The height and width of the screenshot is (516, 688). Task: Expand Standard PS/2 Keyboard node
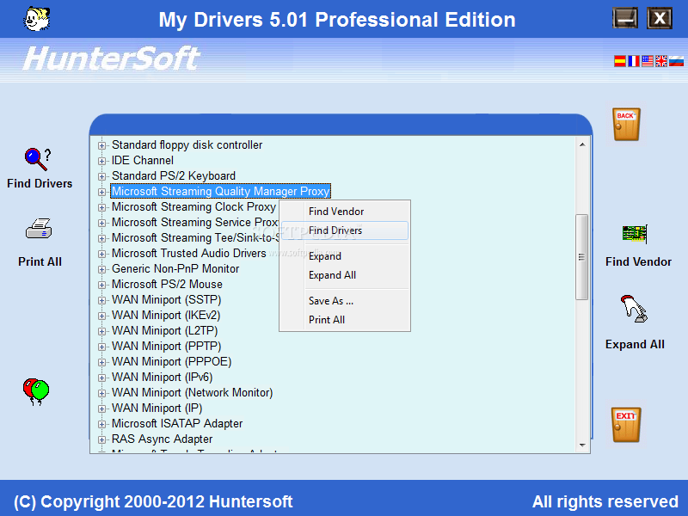tap(101, 176)
